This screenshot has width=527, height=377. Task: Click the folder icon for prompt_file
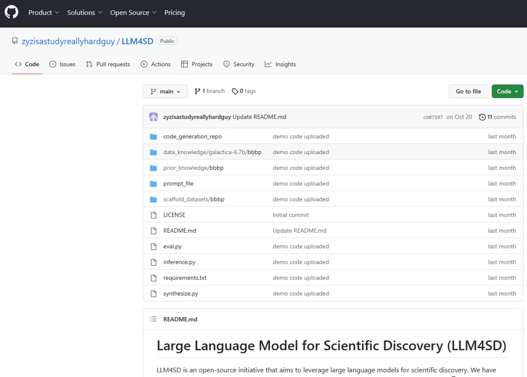[153, 184]
